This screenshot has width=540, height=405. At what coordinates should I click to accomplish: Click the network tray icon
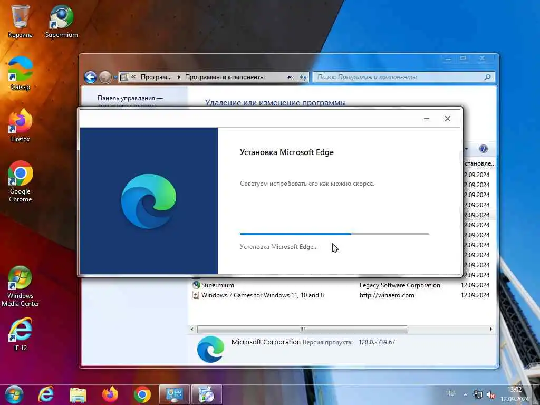coord(478,394)
